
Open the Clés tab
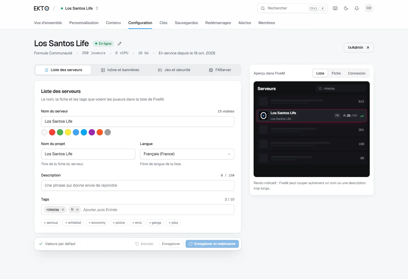[163, 23]
